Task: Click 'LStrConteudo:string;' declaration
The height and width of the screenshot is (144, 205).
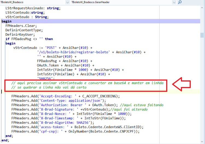Action: [25, 12]
